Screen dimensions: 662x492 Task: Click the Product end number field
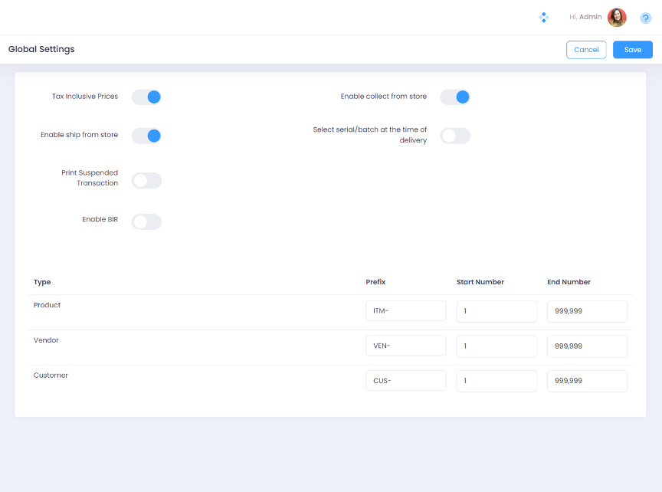(x=587, y=311)
